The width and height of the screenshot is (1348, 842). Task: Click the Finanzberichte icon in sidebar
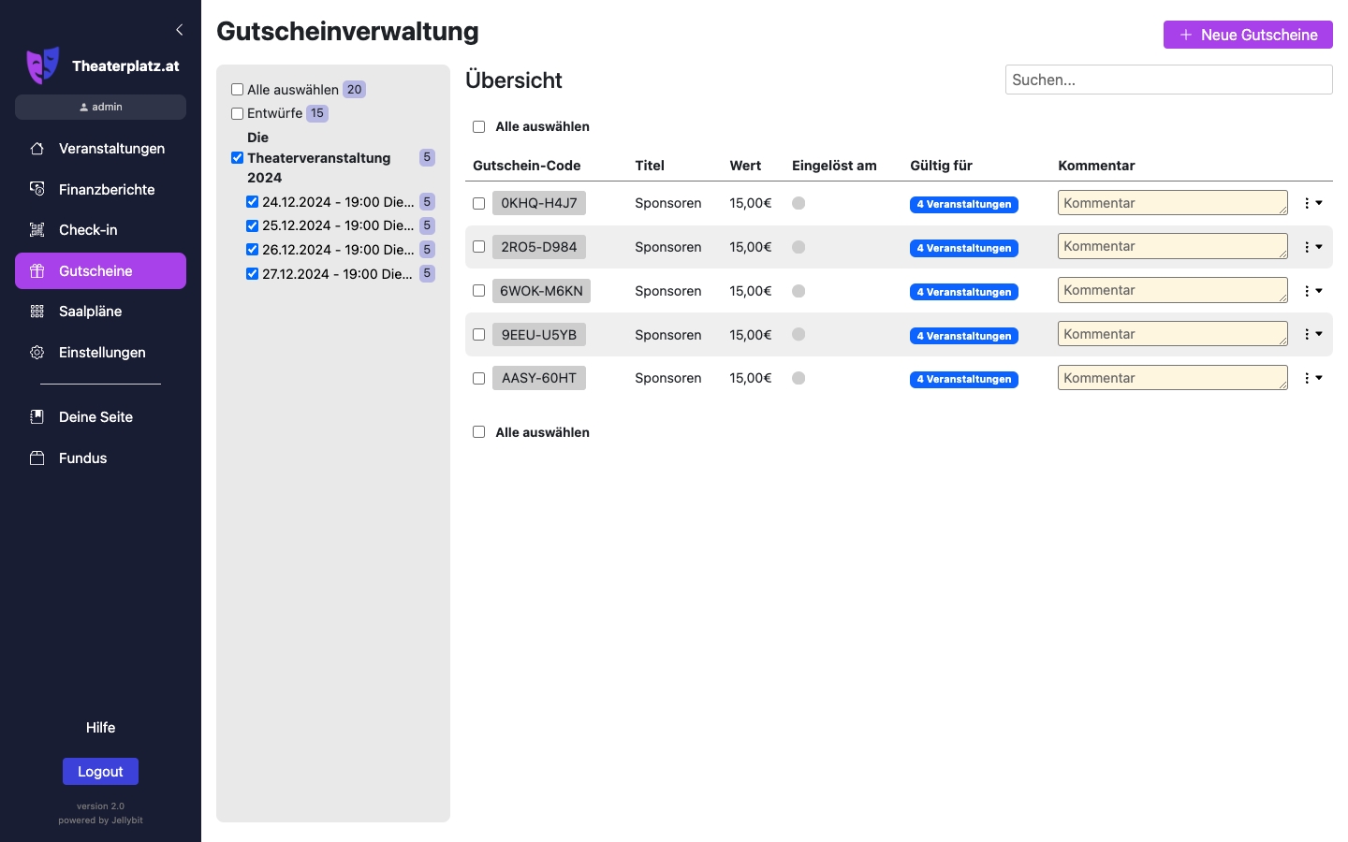click(37, 189)
